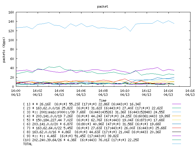Click dark blue swatch for legend [ 6]
The width and height of the screenshot is (196, 147).
pyautogui.click(x=176, y=124)
